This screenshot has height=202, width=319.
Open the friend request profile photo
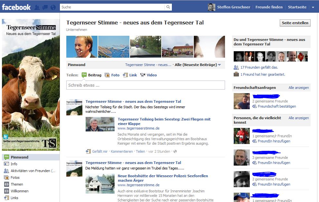click(242, 101)
